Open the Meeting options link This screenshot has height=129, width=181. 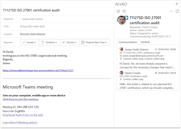[x=27, y=122]
